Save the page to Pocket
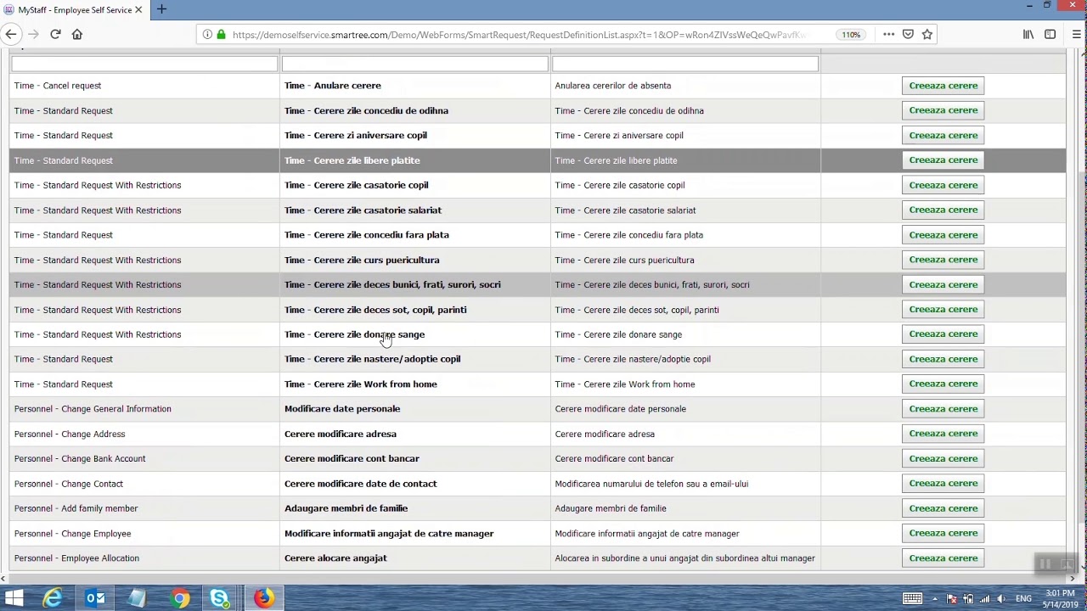 pos(908,34)
